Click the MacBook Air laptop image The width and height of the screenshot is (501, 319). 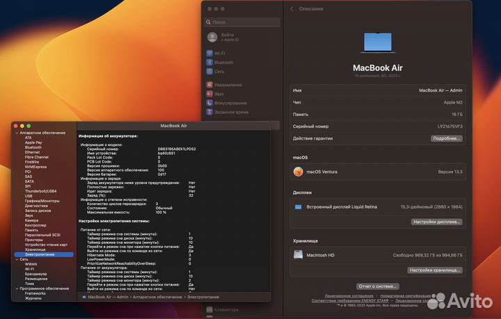tap(378, 42)
